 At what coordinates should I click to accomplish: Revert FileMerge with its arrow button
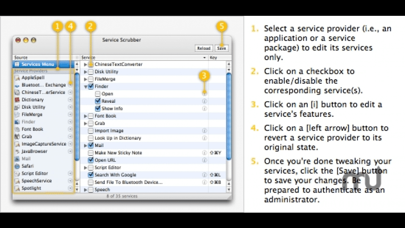point(70,114)
